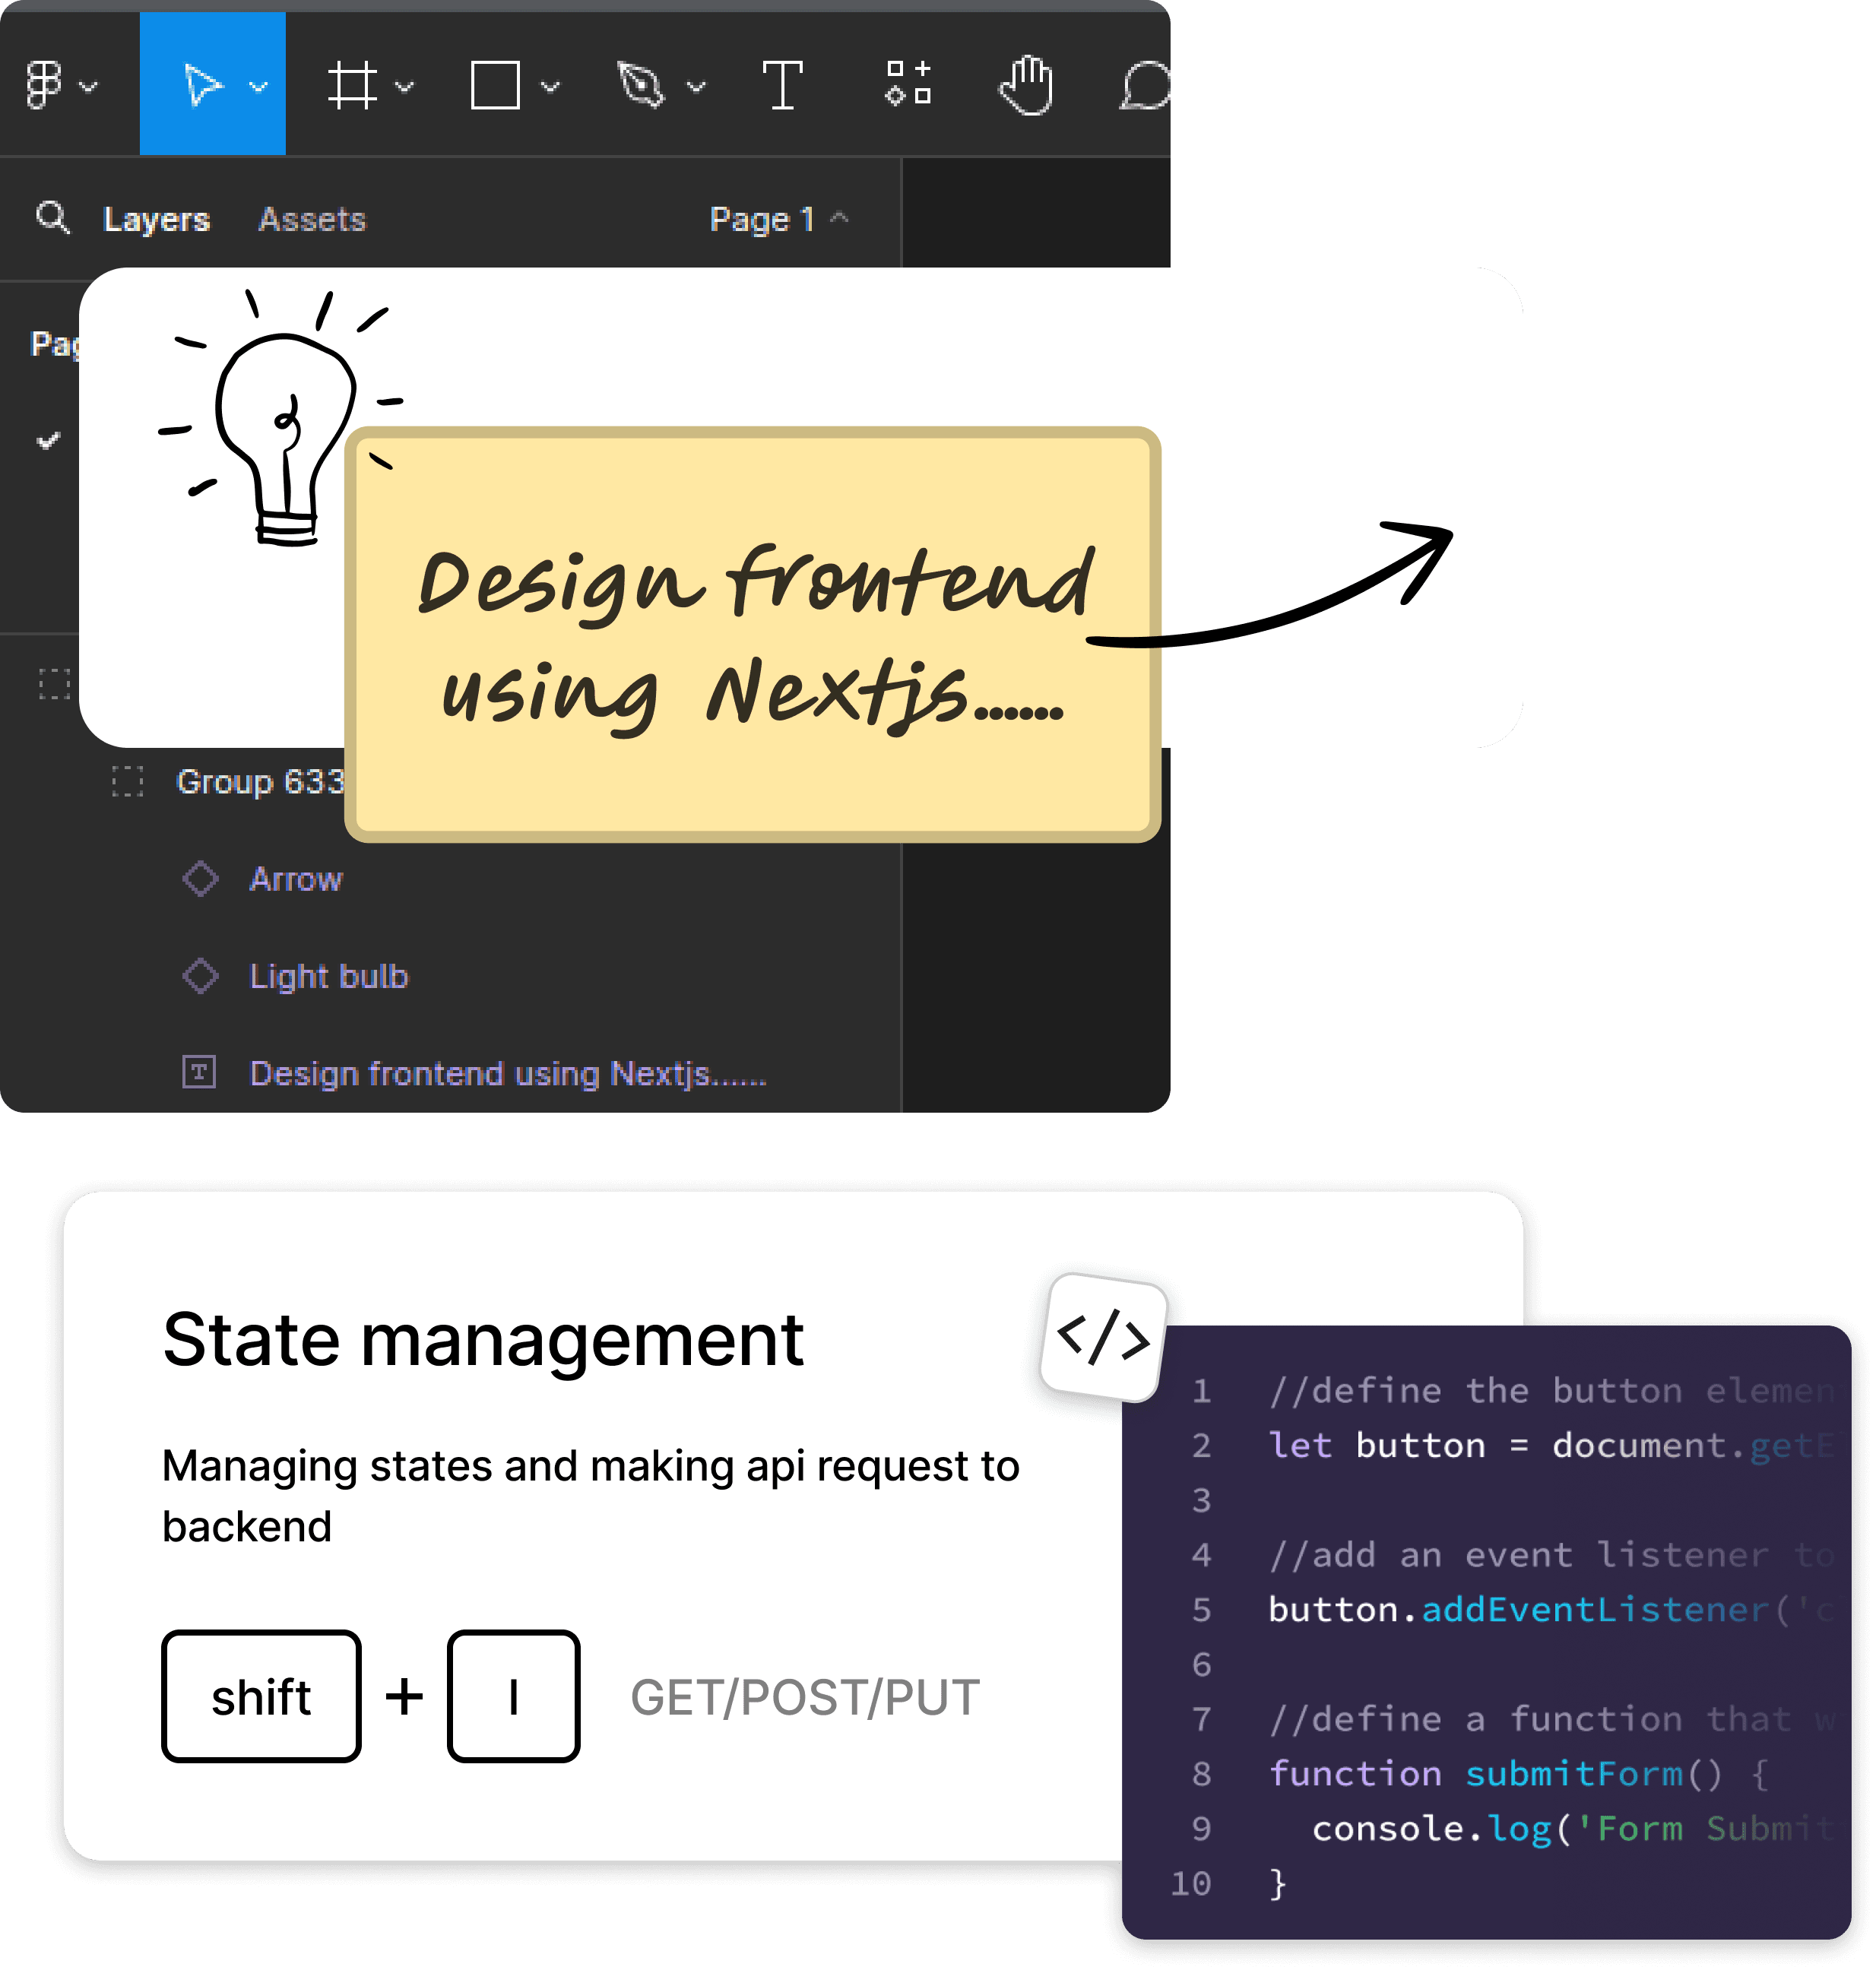1876x1970 pixels.
Task: Open the Pen tool dropdown chevron
Action: (x=697, y=87)
